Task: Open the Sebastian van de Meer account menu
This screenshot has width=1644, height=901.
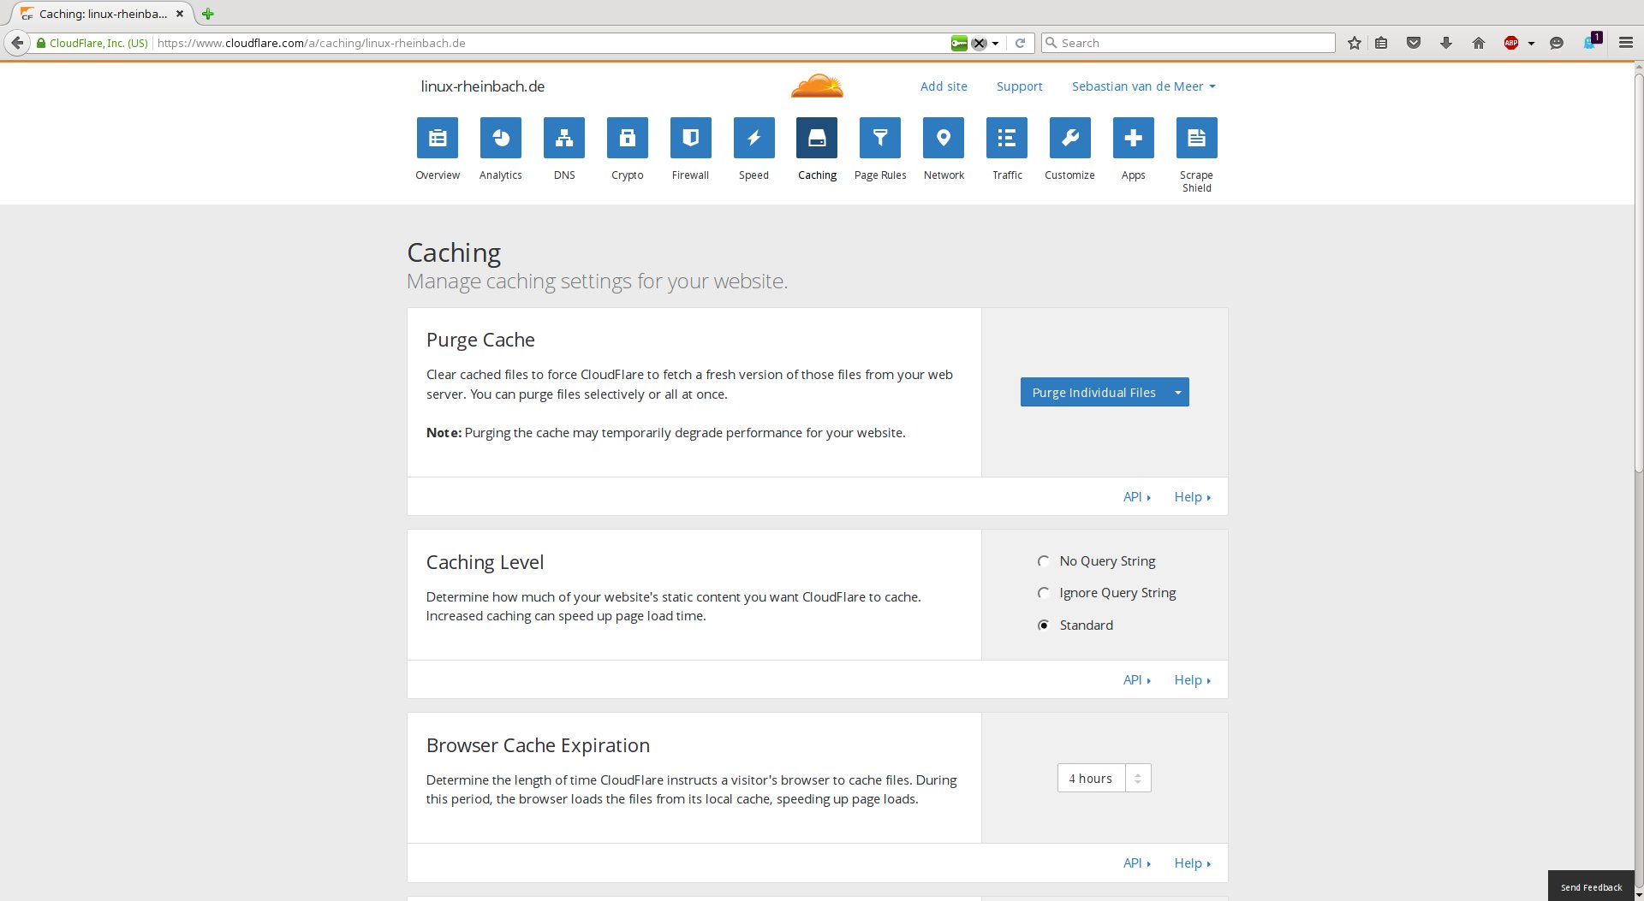Action: pyautogui.click(x=1143, y=86)
